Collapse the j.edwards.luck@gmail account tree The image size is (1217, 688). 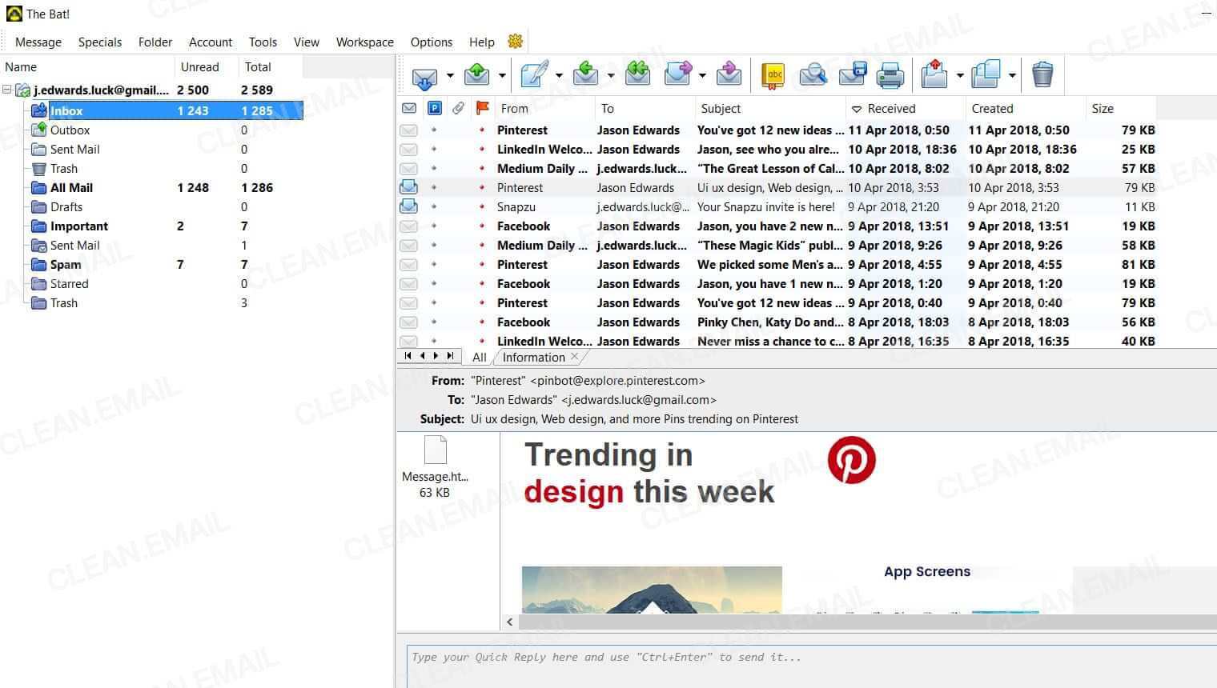[6, 90]
